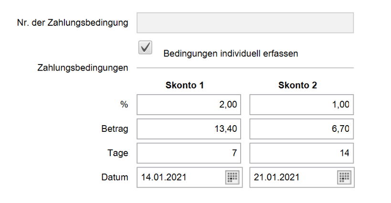This screenshot has height=203, width=391.
Task: Click the Zahlungsbedingungen section heading
Action: pyautogui.click(x=83, y=68)
